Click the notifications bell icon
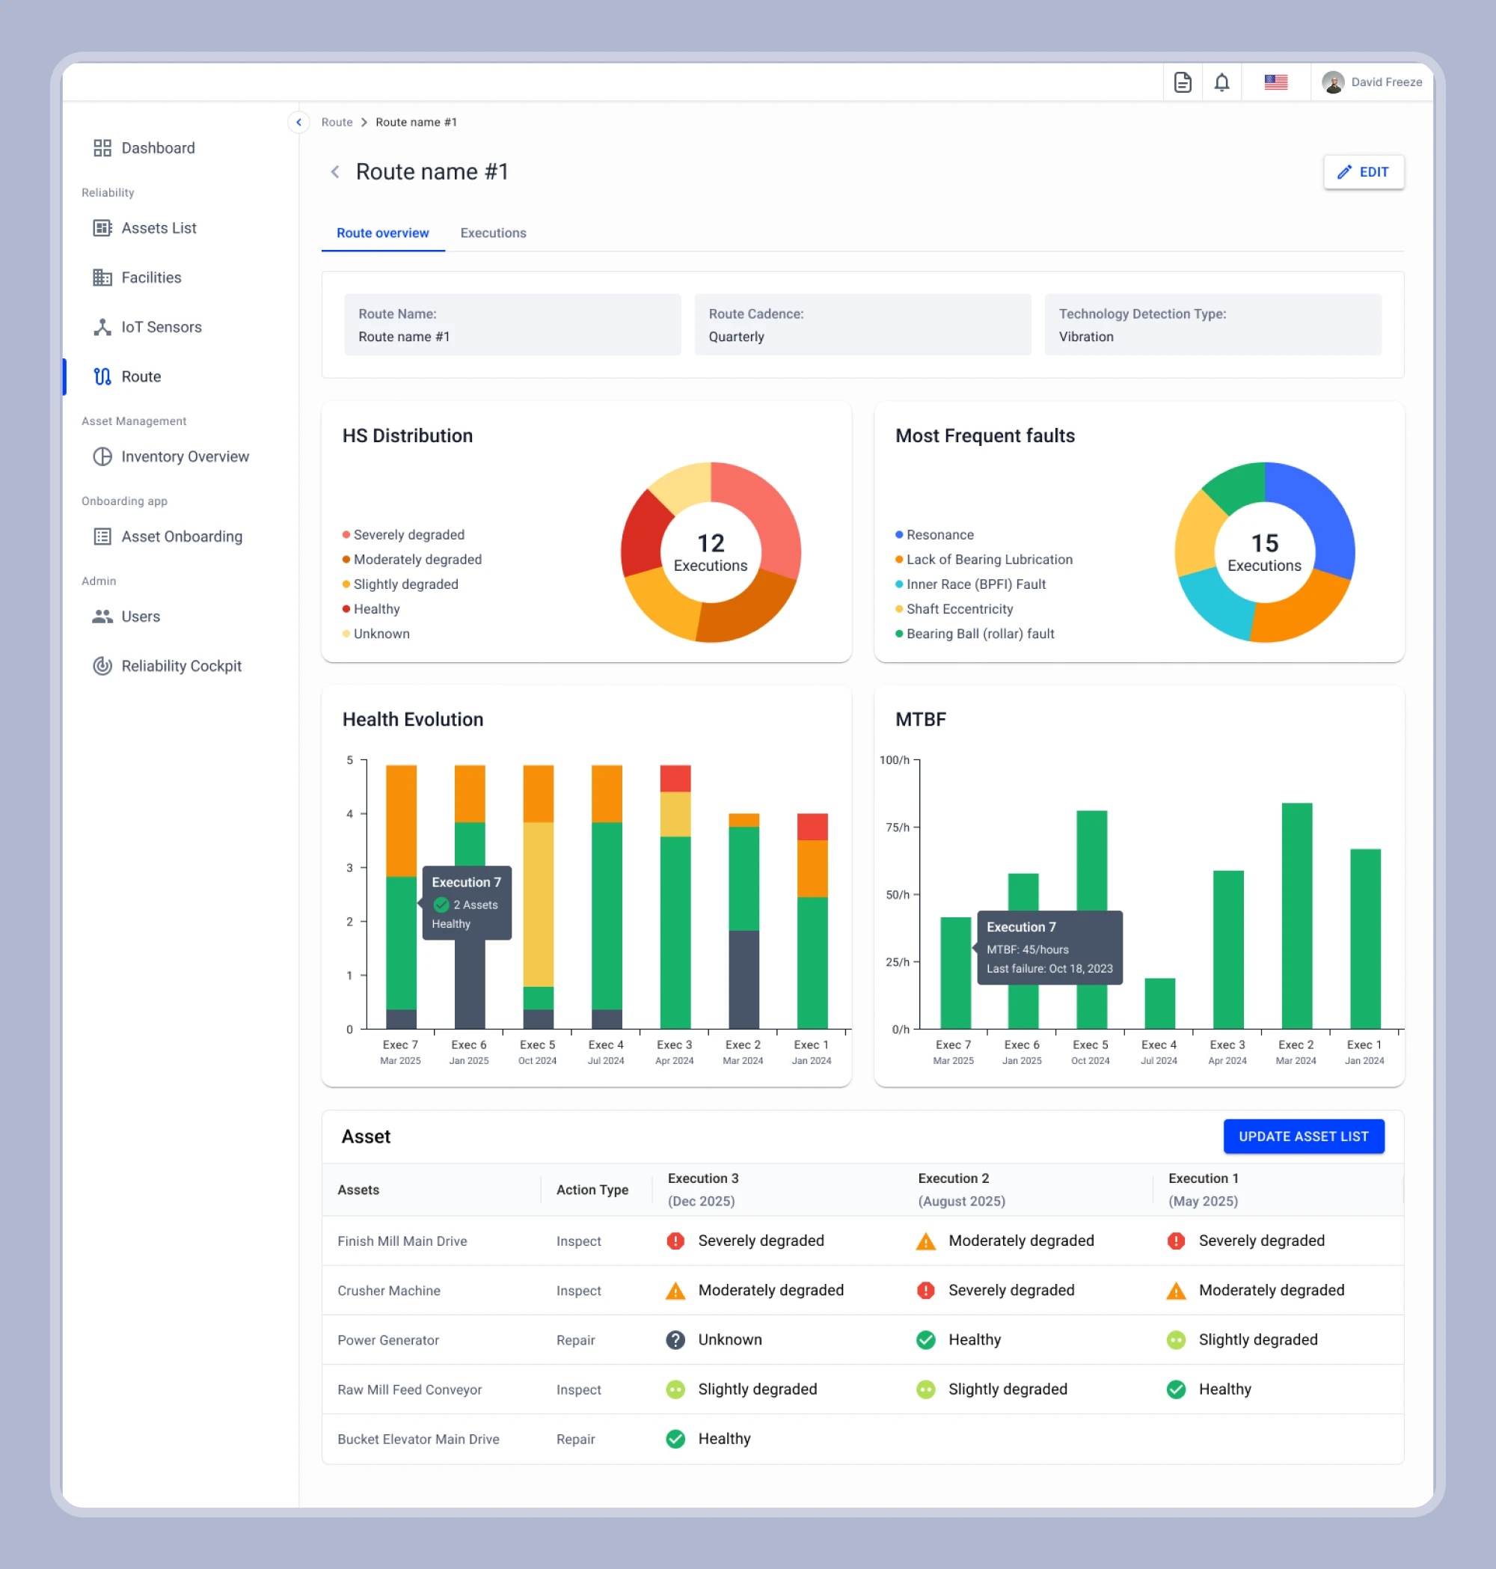1496x1569 pixels. point(1221,82)
